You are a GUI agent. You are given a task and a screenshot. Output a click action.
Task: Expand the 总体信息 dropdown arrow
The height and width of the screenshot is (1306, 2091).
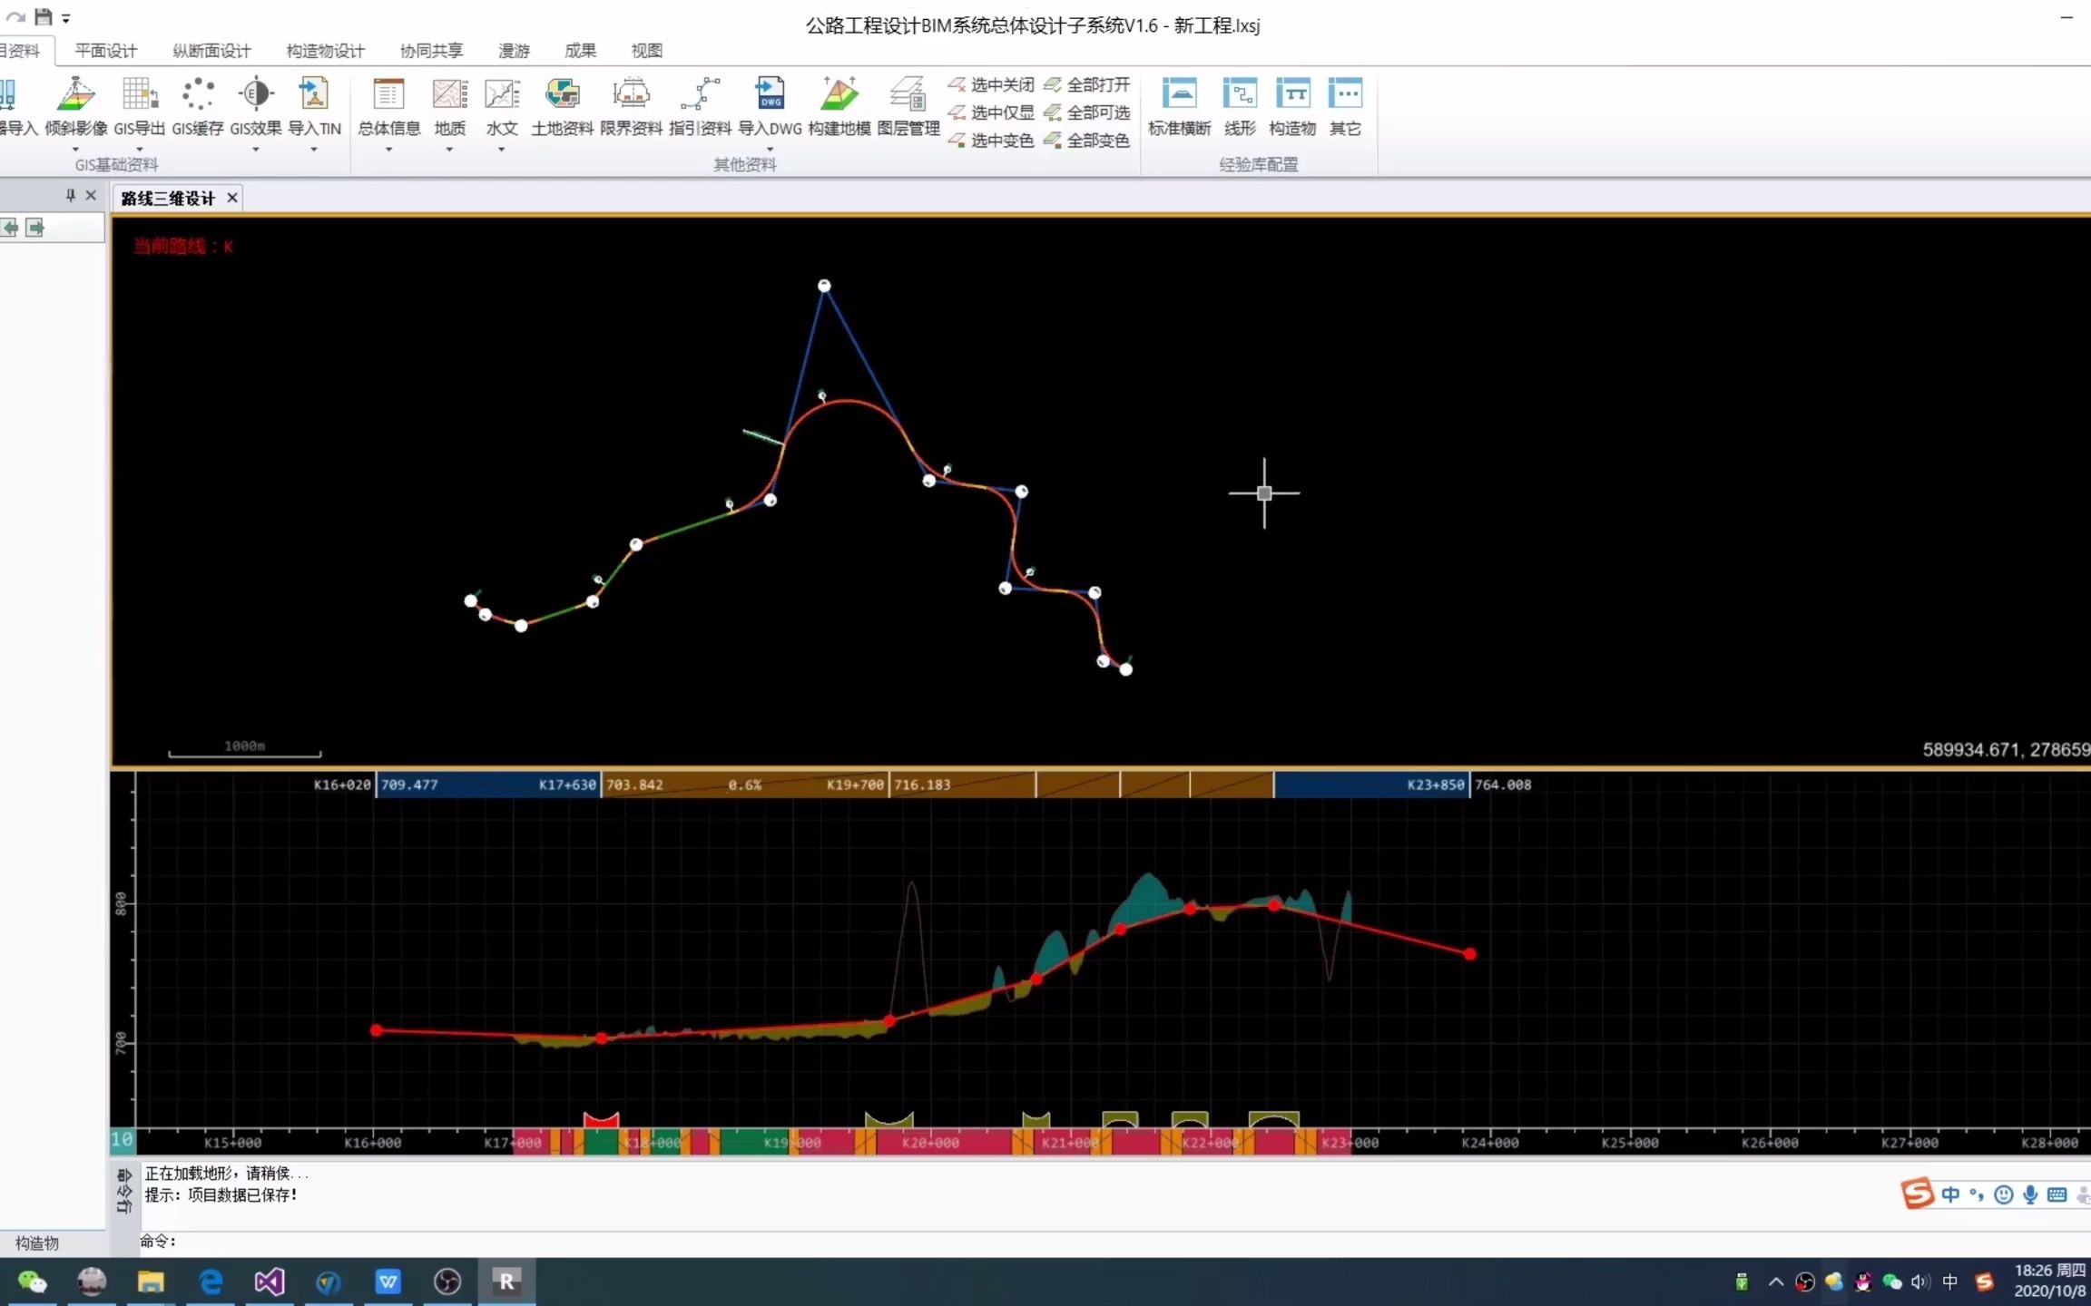(388, 150)
